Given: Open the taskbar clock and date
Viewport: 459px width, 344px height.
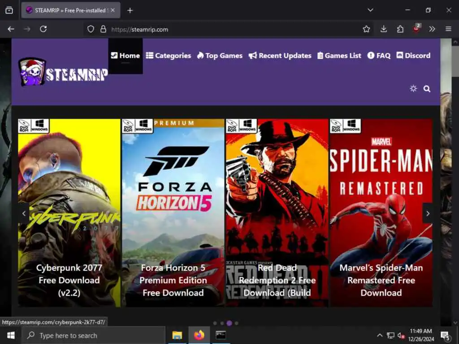Looking at the screenshot, I should pos(421,335).
